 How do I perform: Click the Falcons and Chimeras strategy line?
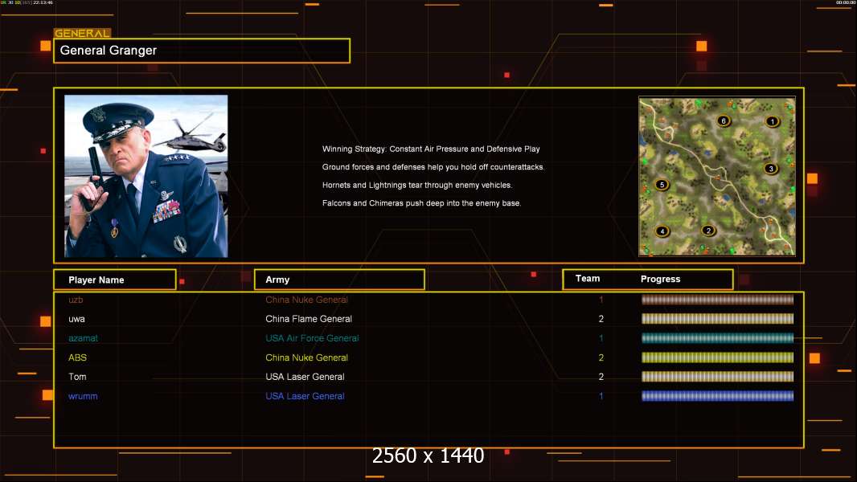click(x=421, y=203)
